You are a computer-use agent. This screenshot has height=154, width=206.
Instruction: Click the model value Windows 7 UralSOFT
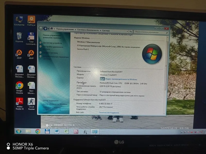108,75
